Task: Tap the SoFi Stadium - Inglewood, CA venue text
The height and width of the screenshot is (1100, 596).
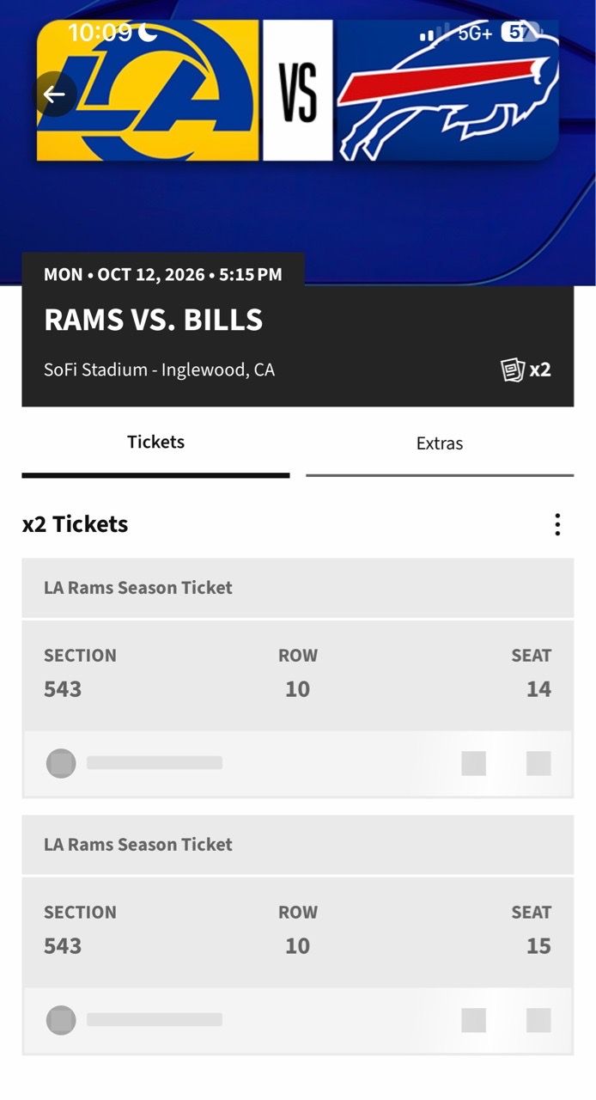Action: (160, 370)
